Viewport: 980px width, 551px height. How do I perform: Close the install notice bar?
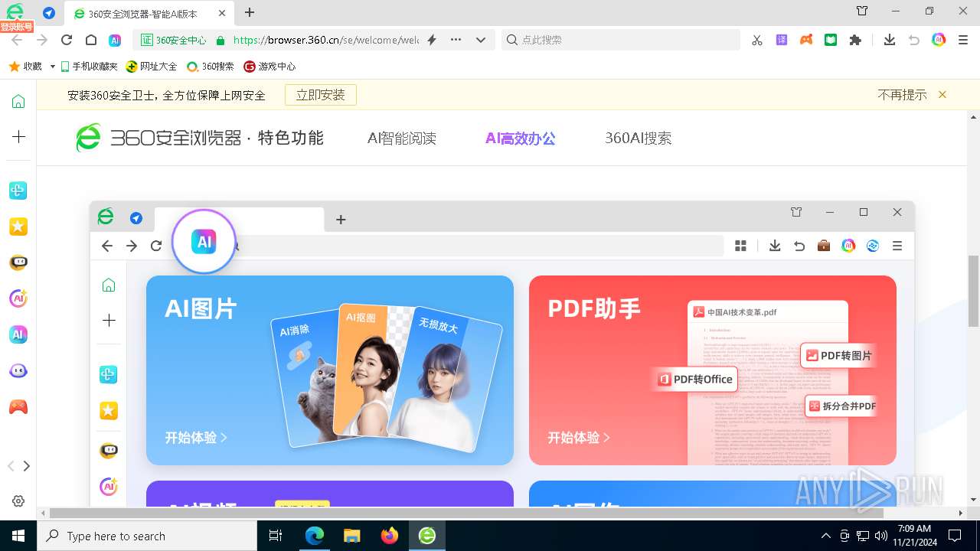click(x=942, y=95)
